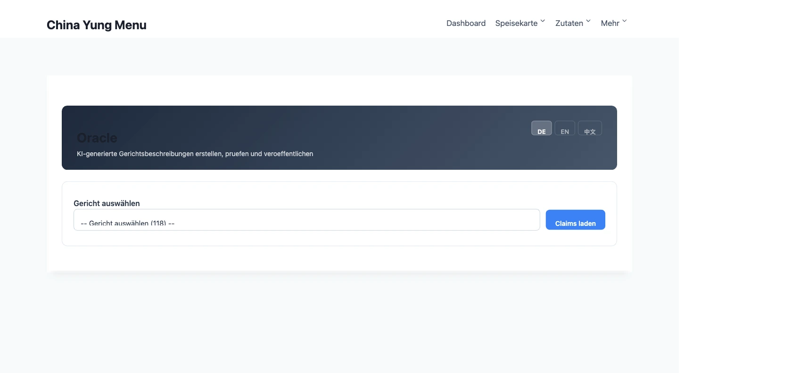Screen dimensions: 792x373
Task: Expand the Mehr menu
Action: pyautogui.click(x=614, y=23)
